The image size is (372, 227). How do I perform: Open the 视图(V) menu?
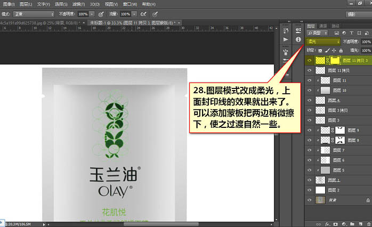(111, 4)
